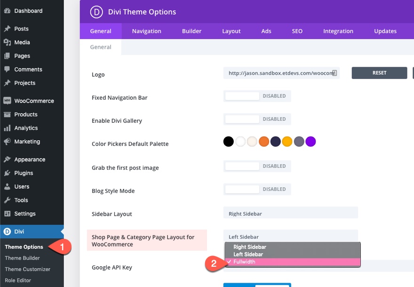Viewport: 414px width, 287px height.
Task: Pick the dark navy palette color
Action: [x=275, y=142]
